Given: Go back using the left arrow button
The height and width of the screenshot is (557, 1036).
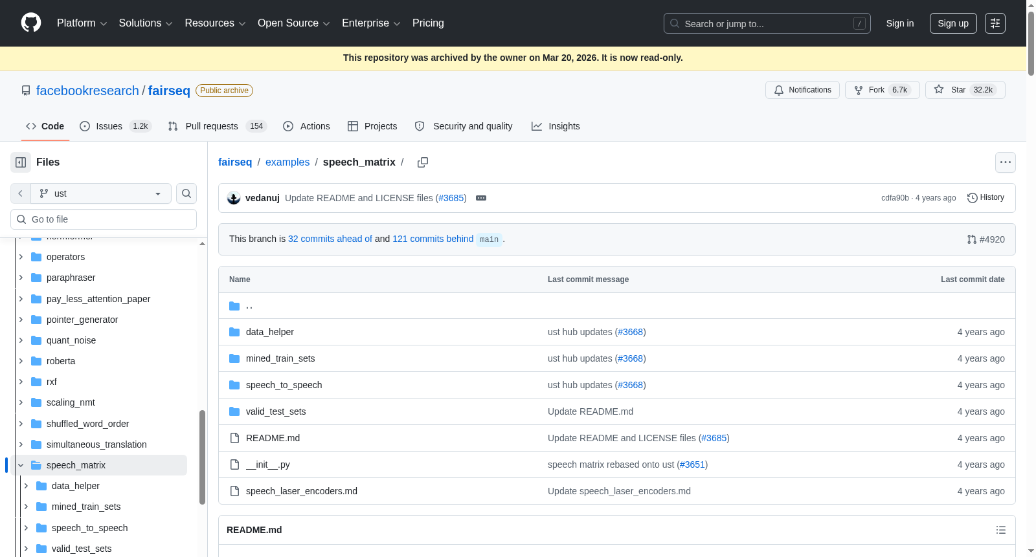Looking at the screenshot, I should (21, 193).
